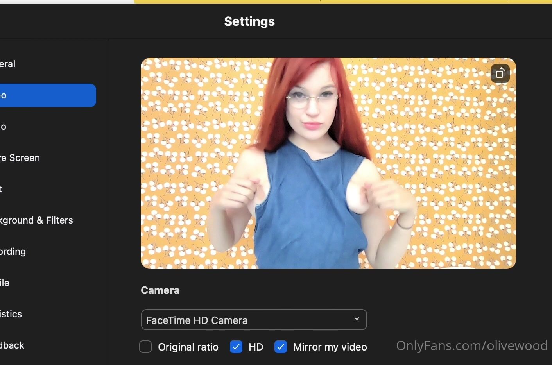Image resolution: width=552 pixels, height=365 pixels.
Task: Select the highlighted Video settings tab
Action: [47, 95]
